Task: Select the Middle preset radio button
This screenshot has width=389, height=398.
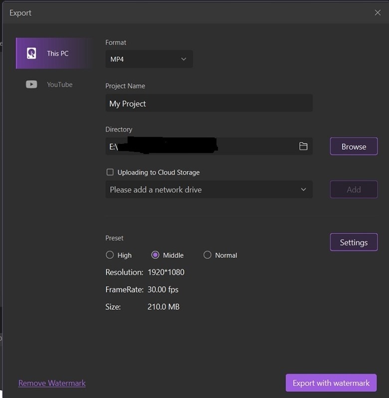Action: [x=155, y=255]
